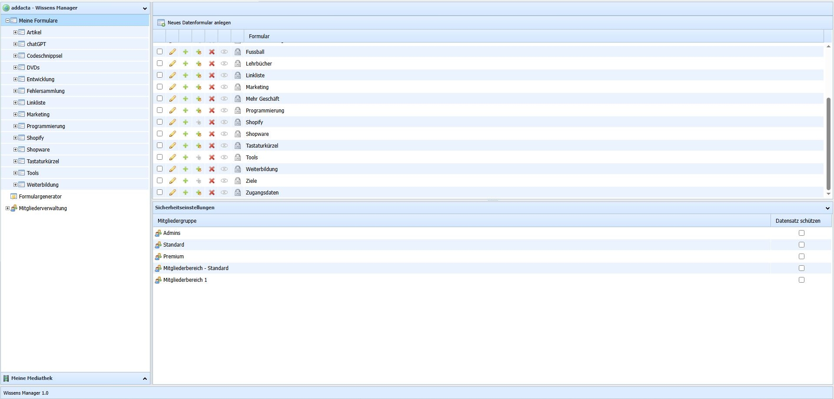Image resolution: width=834 pixels, height=399 pixels.
Task: Select Formulargenerator in the sidebar
Action: [x=40, y=197]
